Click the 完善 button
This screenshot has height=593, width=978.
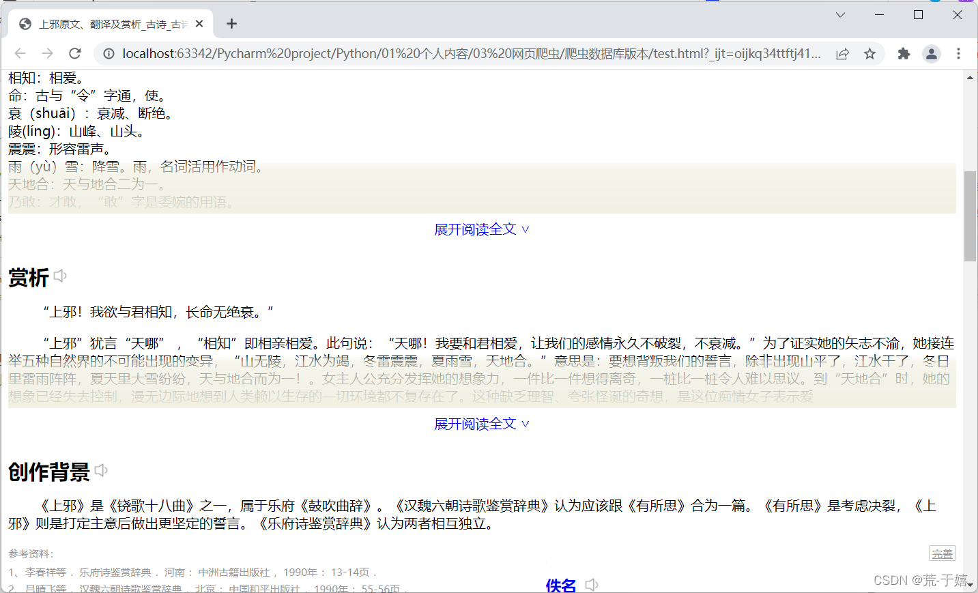(x=943, y=553)
